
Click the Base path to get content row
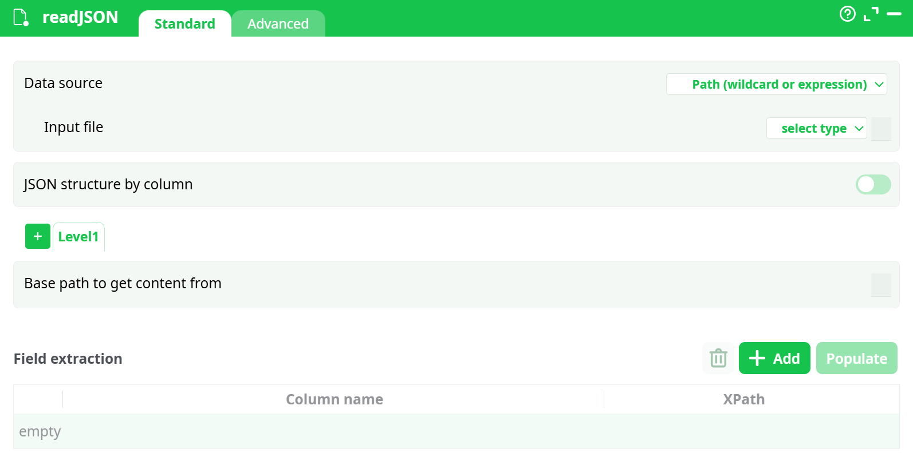401,284
